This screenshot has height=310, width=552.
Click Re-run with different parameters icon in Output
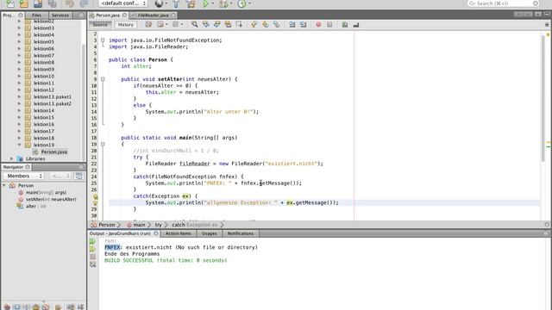click(x=92, y=249)
